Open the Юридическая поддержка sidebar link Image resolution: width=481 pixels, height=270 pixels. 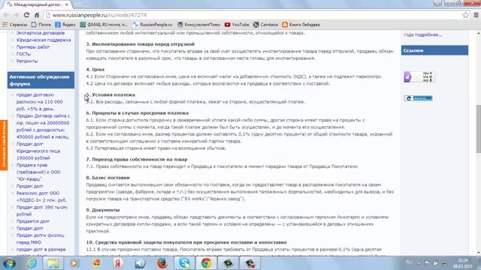(44, 40)
